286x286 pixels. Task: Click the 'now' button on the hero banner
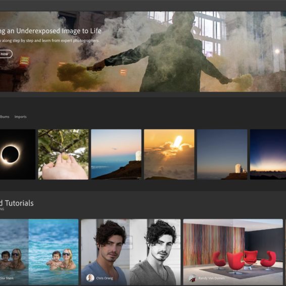coord(6,54)
